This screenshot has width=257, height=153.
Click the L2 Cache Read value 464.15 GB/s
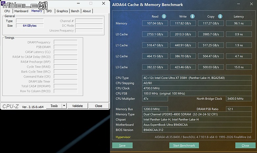pyautogui.click(x=155, y=56)
